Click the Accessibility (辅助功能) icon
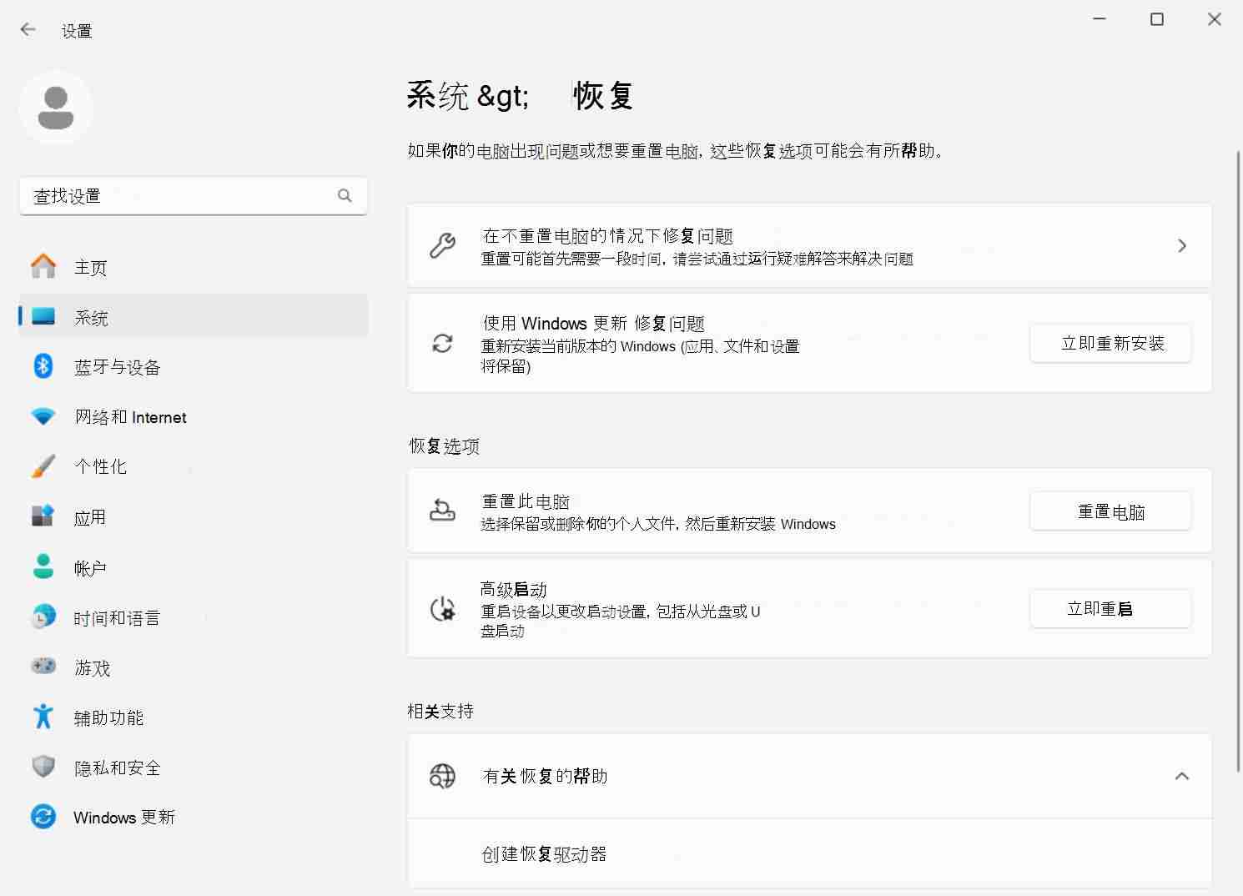 43,716
